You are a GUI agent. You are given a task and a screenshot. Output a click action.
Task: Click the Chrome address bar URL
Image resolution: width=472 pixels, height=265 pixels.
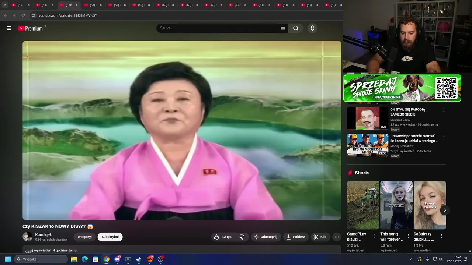pos(68,15)
